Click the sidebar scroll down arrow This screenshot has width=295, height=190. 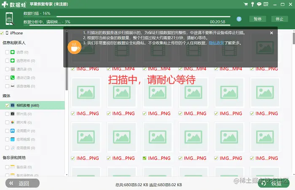pos(67,175)
